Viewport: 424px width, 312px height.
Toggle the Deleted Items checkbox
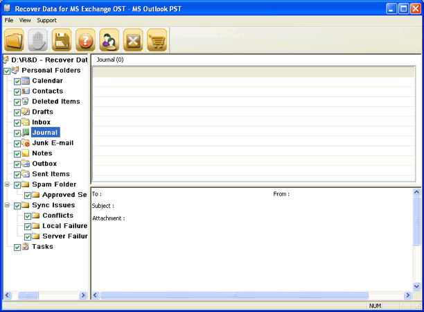tap(17, 103)
